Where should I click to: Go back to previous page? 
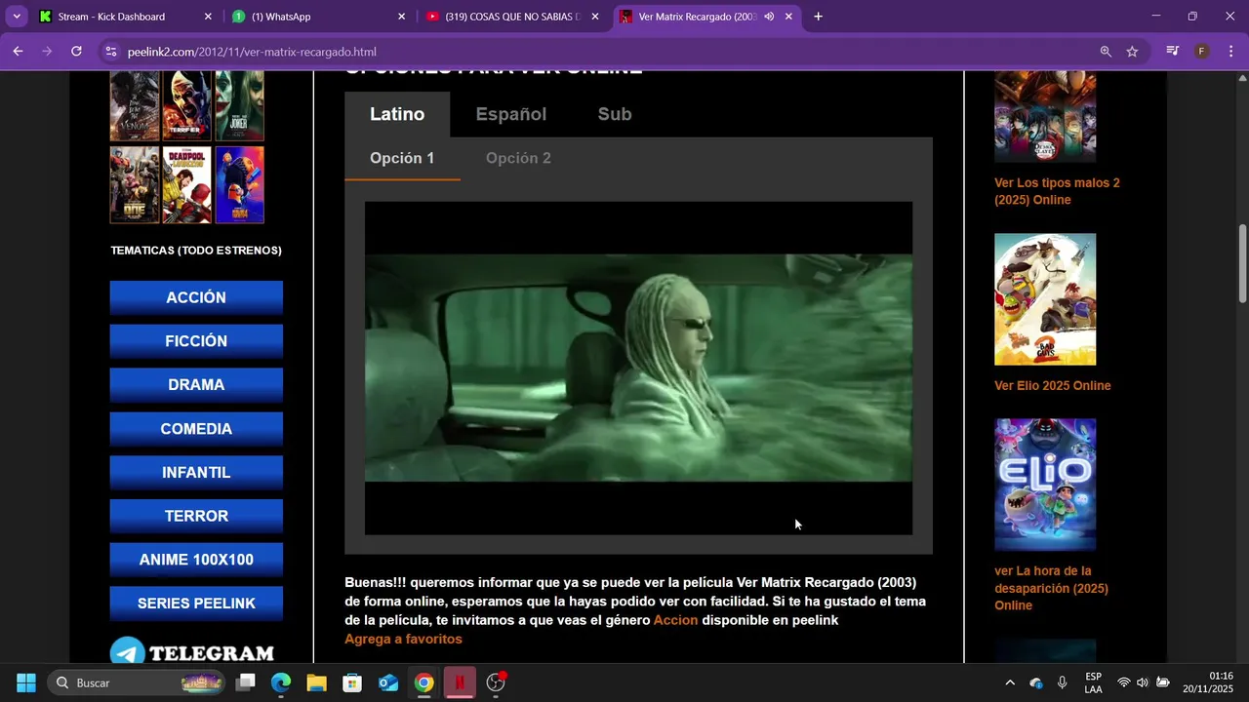coord(18,52)
